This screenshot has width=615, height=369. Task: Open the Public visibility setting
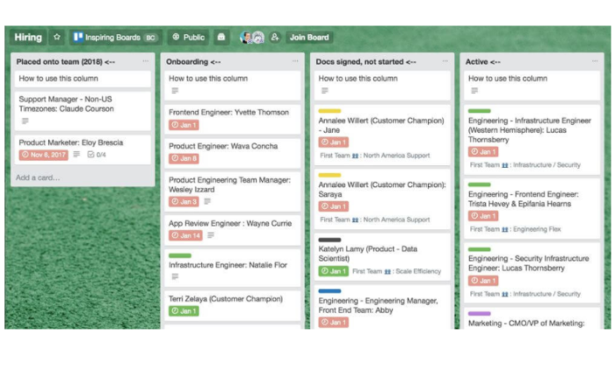(x=189, y=37)
